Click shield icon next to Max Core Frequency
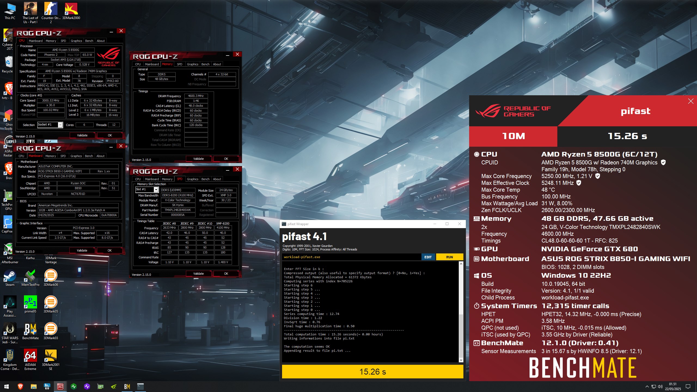The width and height of the screenshot is (697, 392). click(597, 176)
